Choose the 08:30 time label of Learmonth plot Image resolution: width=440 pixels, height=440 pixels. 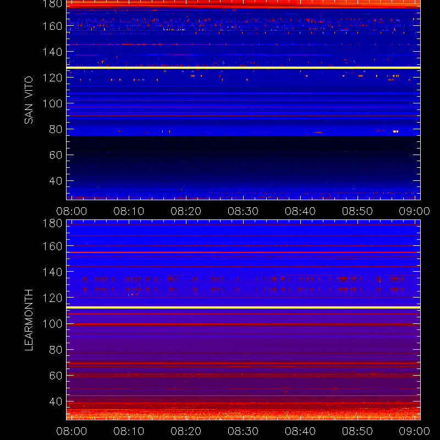(243, 431)
